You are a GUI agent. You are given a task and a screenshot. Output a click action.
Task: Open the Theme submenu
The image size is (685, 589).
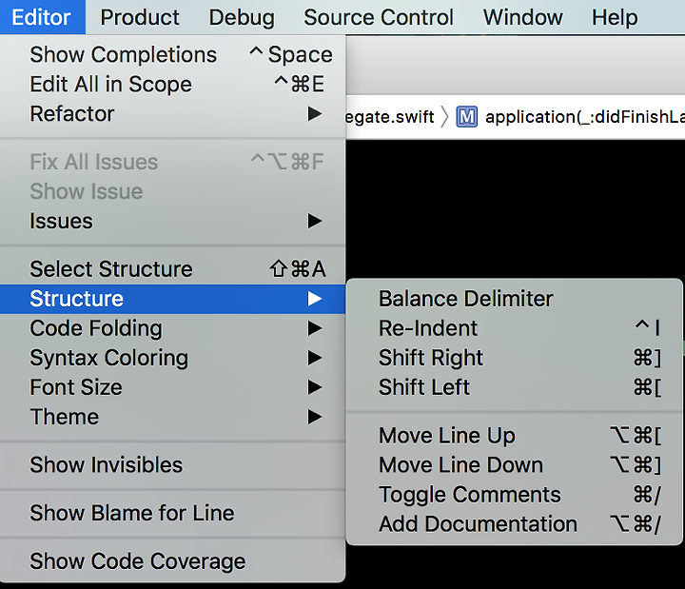tap(172, 417)
